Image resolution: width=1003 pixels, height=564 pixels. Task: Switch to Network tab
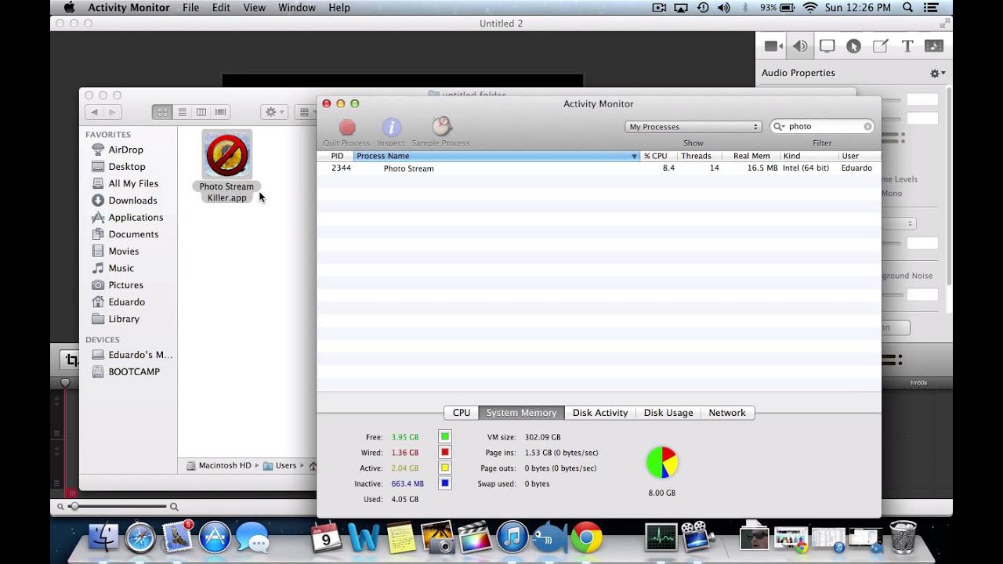(727, 413)
